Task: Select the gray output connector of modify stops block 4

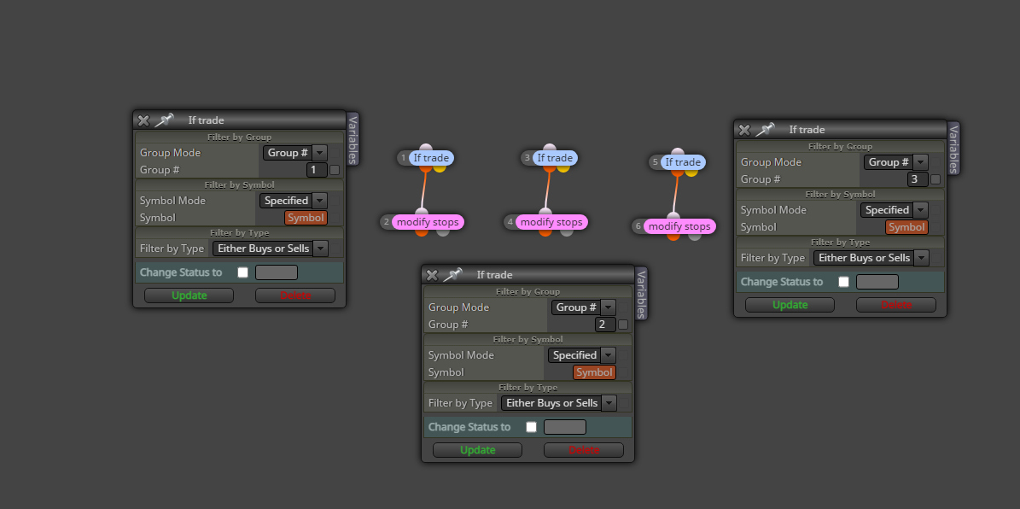Action: 566,231
